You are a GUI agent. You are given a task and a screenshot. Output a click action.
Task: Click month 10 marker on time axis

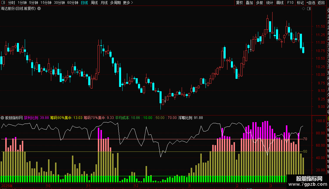pyautogui.click(x=48, y=186)
